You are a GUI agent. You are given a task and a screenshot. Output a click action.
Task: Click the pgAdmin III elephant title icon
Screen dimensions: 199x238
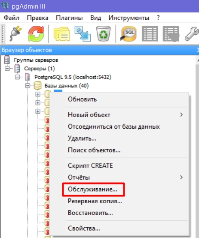pyautogui.click(x=5, y=6)
